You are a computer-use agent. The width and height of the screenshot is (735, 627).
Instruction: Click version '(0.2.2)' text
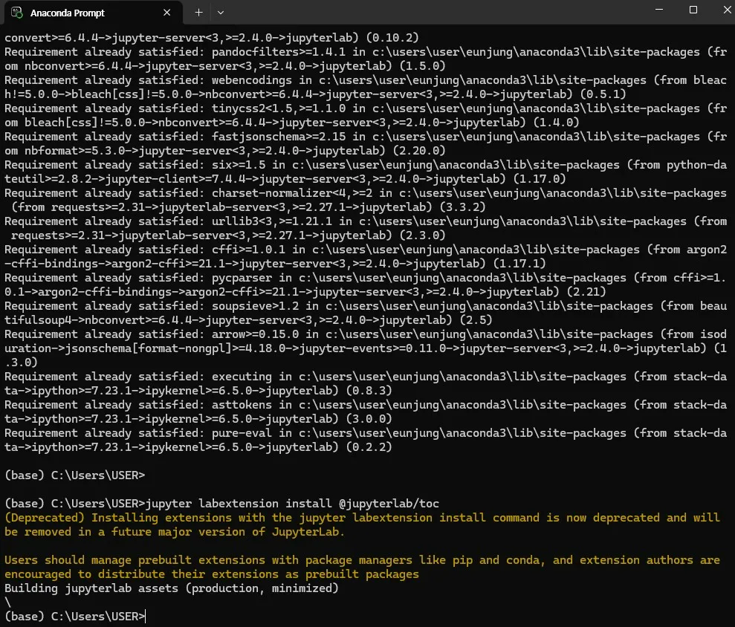(369, 447)
